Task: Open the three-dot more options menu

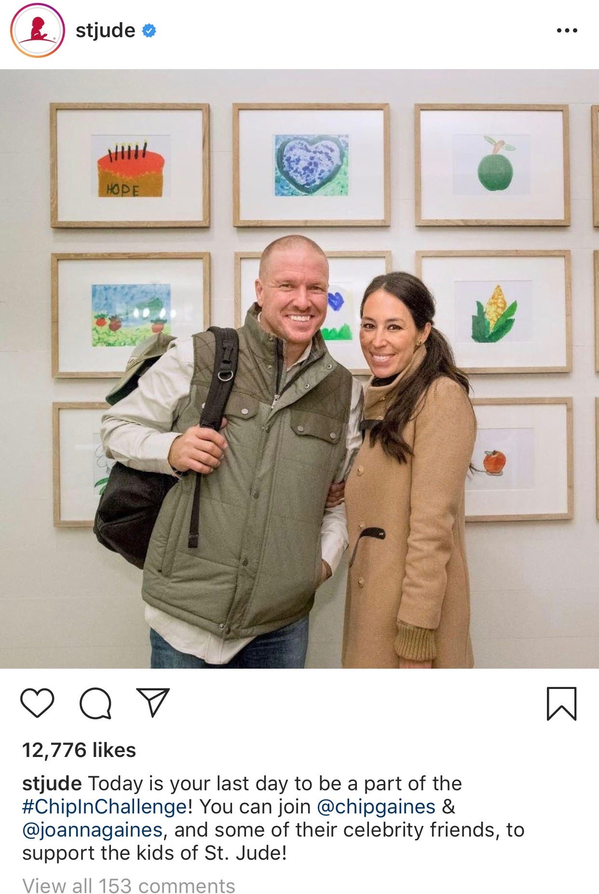Action: coord(567,30)
